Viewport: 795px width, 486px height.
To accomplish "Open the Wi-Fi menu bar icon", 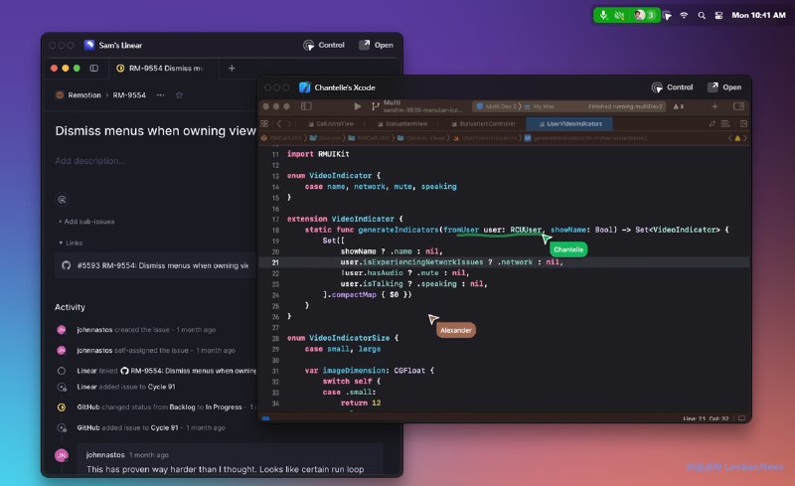I will point(684,15).
